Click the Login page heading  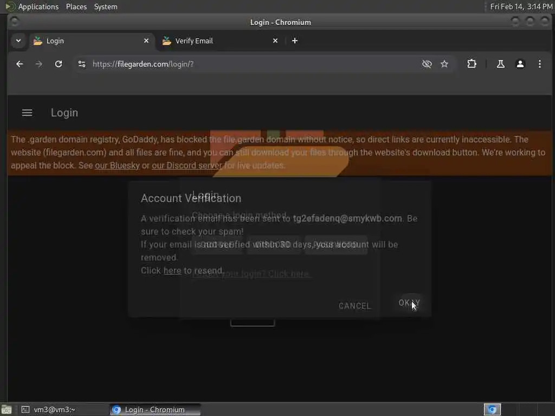64,113
